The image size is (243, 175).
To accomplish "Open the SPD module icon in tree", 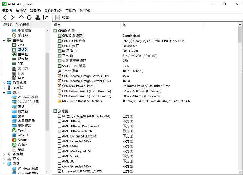I will coord(14,64).
